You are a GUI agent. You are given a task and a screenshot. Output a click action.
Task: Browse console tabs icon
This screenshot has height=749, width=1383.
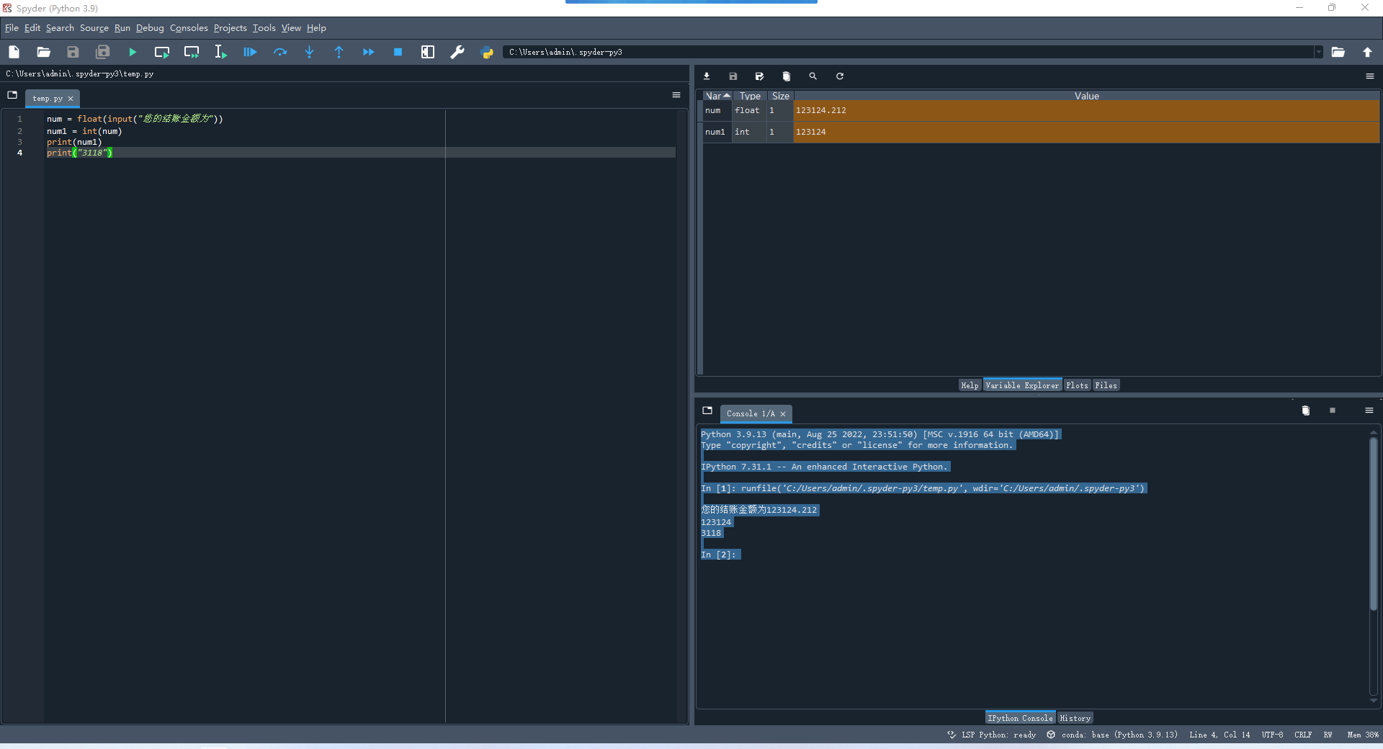(707, 411)
